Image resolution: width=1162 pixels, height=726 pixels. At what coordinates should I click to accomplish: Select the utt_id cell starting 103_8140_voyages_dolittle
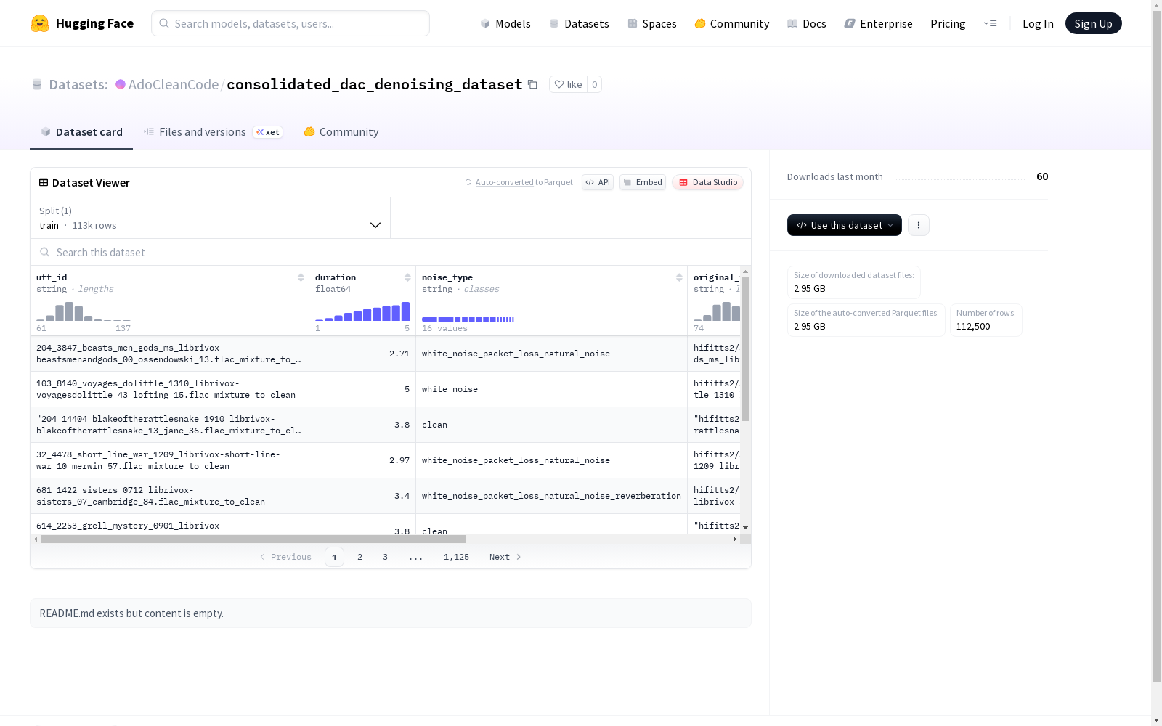pyautogui.click(x=169, y=389)
